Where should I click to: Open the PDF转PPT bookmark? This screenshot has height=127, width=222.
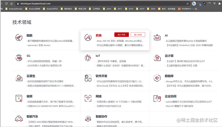188,9
